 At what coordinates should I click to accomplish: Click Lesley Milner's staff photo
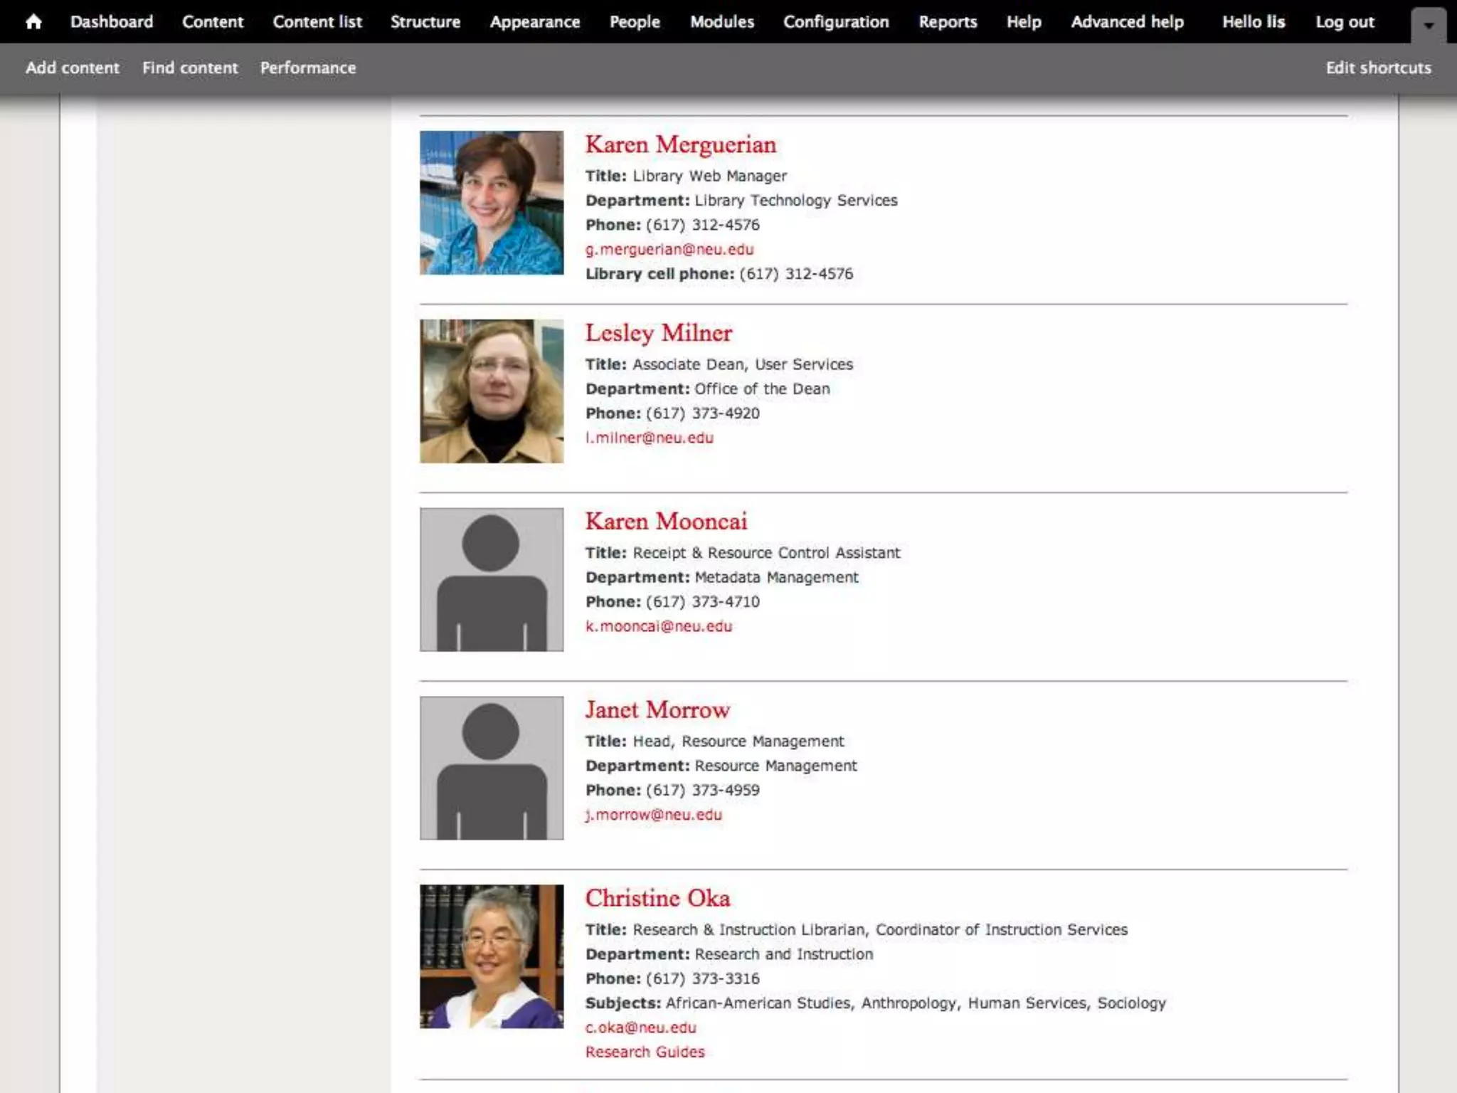[492, 391]
